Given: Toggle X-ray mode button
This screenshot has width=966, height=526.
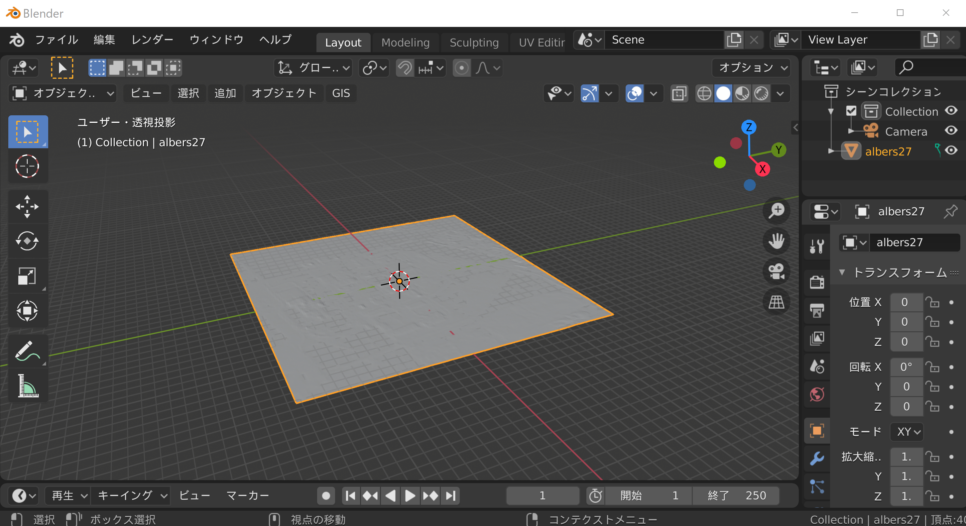Looking at the screenshot, I should click(679, 93).
